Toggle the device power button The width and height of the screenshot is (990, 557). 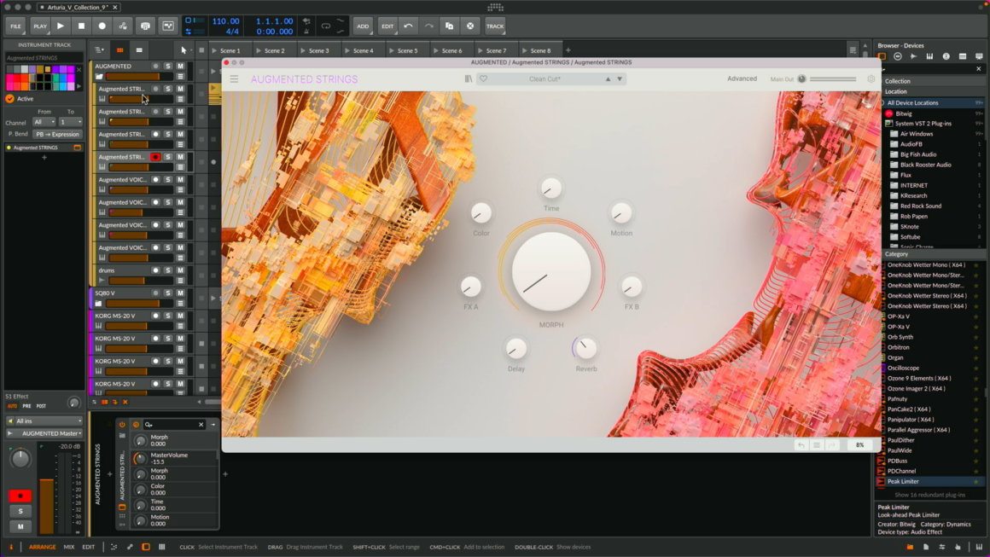coord(122,424)
